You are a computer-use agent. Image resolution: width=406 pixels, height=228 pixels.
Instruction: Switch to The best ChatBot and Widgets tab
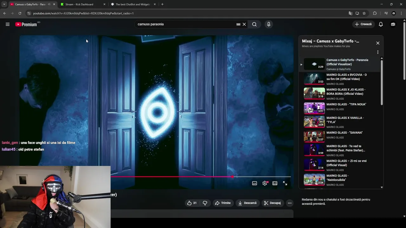(133, 4)
